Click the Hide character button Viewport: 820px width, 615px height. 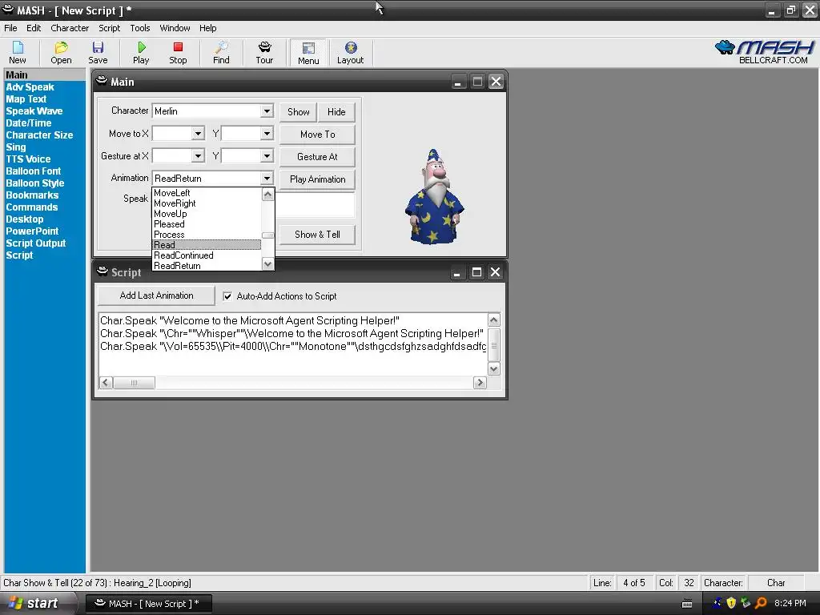336,112
